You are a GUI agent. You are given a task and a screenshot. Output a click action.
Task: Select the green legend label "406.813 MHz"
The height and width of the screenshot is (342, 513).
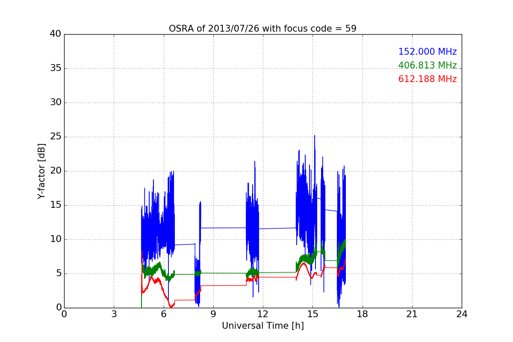pos(427,65)
